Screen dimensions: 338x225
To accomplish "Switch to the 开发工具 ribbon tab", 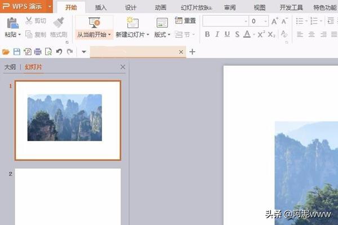I will pos(291,8).
